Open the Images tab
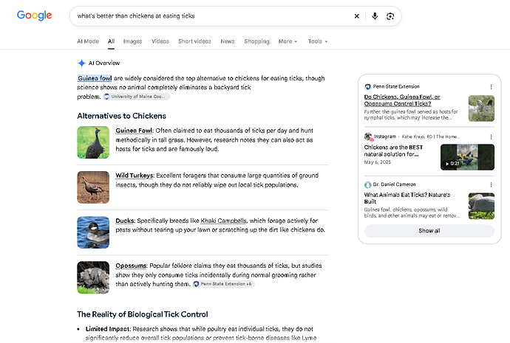The width and height of the screenshot is (510, 343). (132, 41)
